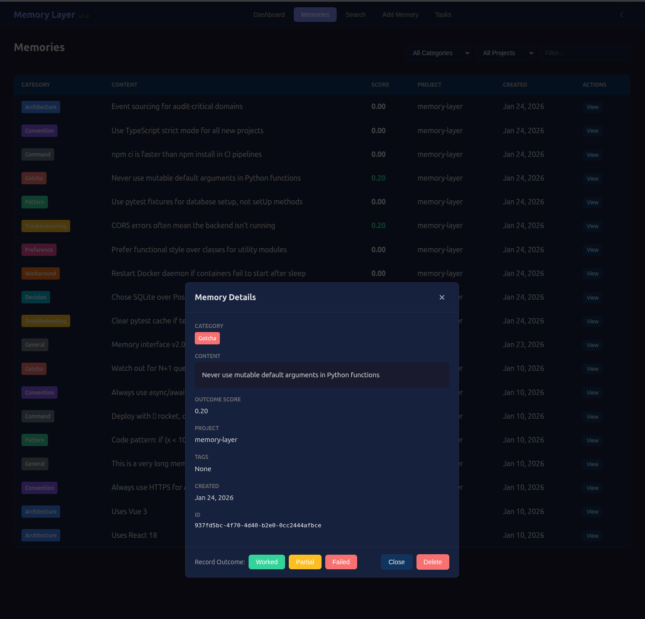
Task: Click the Close button in dialog
Action: point(397,562)
